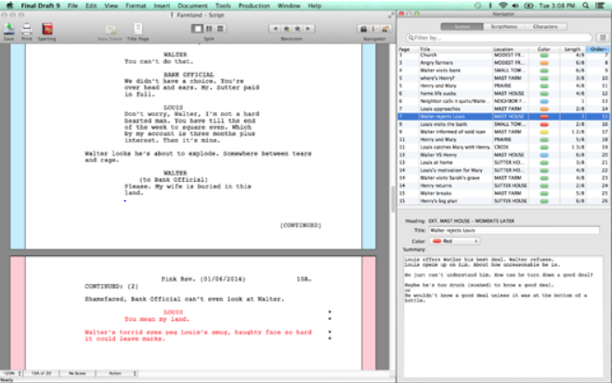Click the middle Navigator toolbar icon
This screenshot has width=612, height=383.
click(374, 29)
